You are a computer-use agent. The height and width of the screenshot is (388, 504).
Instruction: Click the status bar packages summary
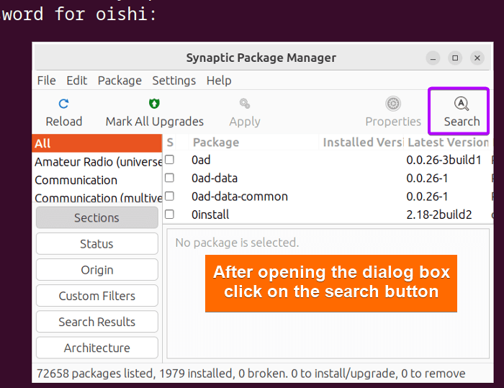click(251, 374)
